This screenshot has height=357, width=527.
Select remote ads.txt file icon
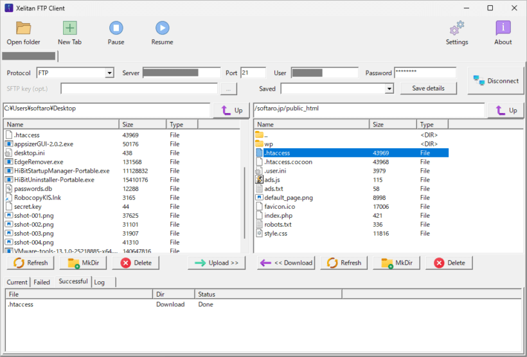(x=259, y=189)
